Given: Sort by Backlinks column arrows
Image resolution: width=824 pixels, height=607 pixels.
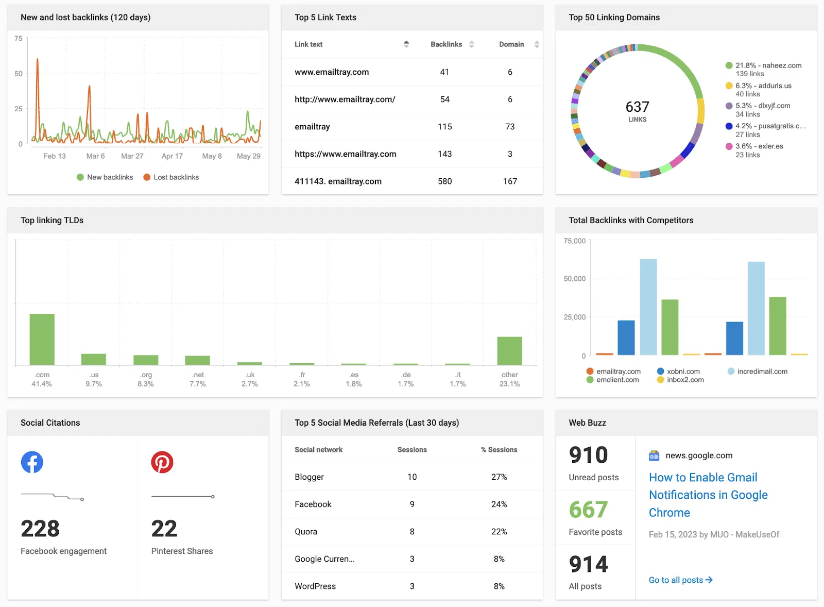Looking at the screenshot, I should [471, 44].
